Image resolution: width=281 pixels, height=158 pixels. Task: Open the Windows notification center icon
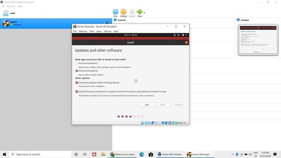pos(275,154)
